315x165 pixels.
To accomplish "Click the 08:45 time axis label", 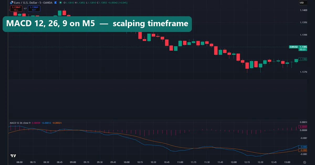I will (60, 162).
